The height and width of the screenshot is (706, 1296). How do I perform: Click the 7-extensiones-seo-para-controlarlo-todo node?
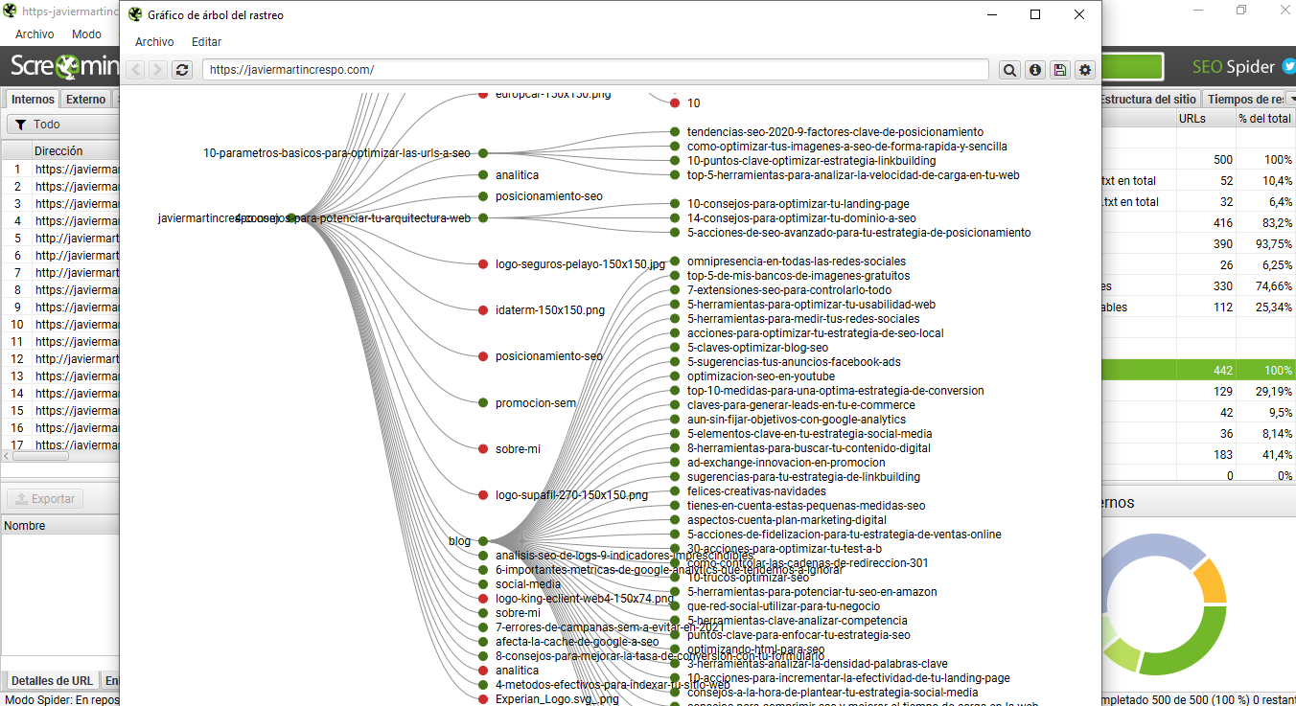pyautogui.click(x=675, y=290)
